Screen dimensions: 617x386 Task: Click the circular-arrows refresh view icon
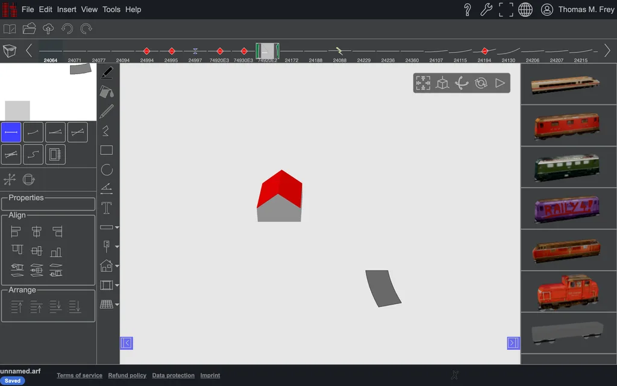click(481, 83)
